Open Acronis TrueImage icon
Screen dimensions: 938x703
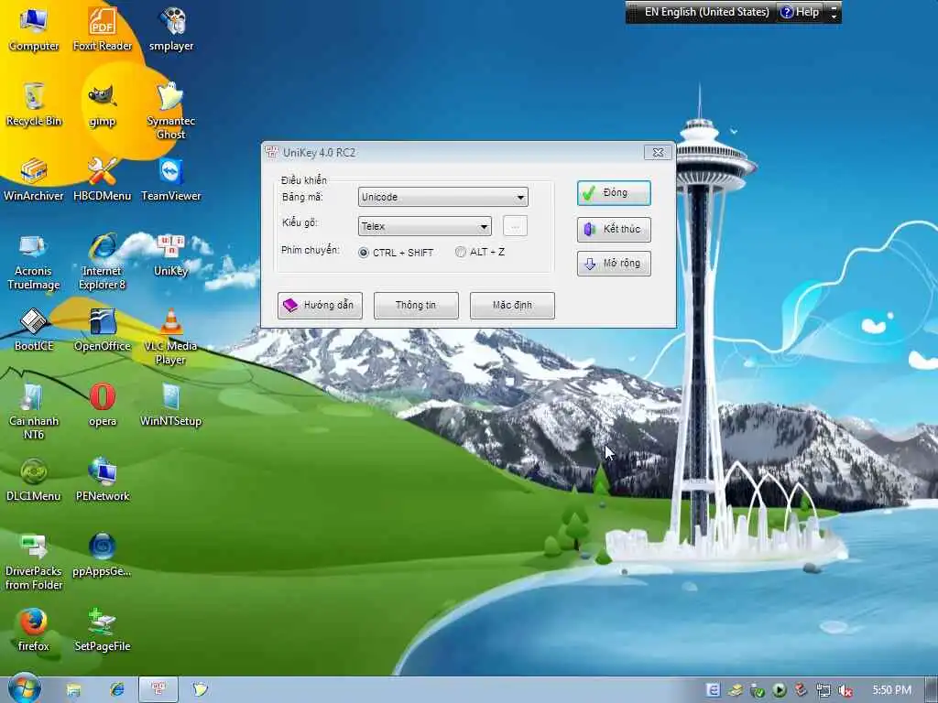[x=34, y=262]
